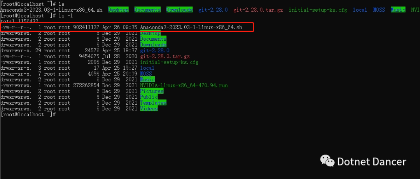Image resolution: width=420 pixels, height=179 pixels.
Task: Click Desktop in the plain ls output line
Action: click(118, 10)
